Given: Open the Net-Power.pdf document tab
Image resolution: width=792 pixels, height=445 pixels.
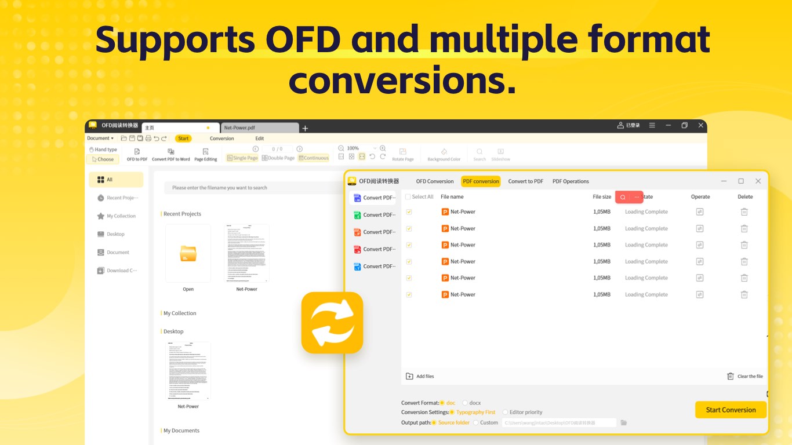Looking at the screenshot, I should 260,127.
